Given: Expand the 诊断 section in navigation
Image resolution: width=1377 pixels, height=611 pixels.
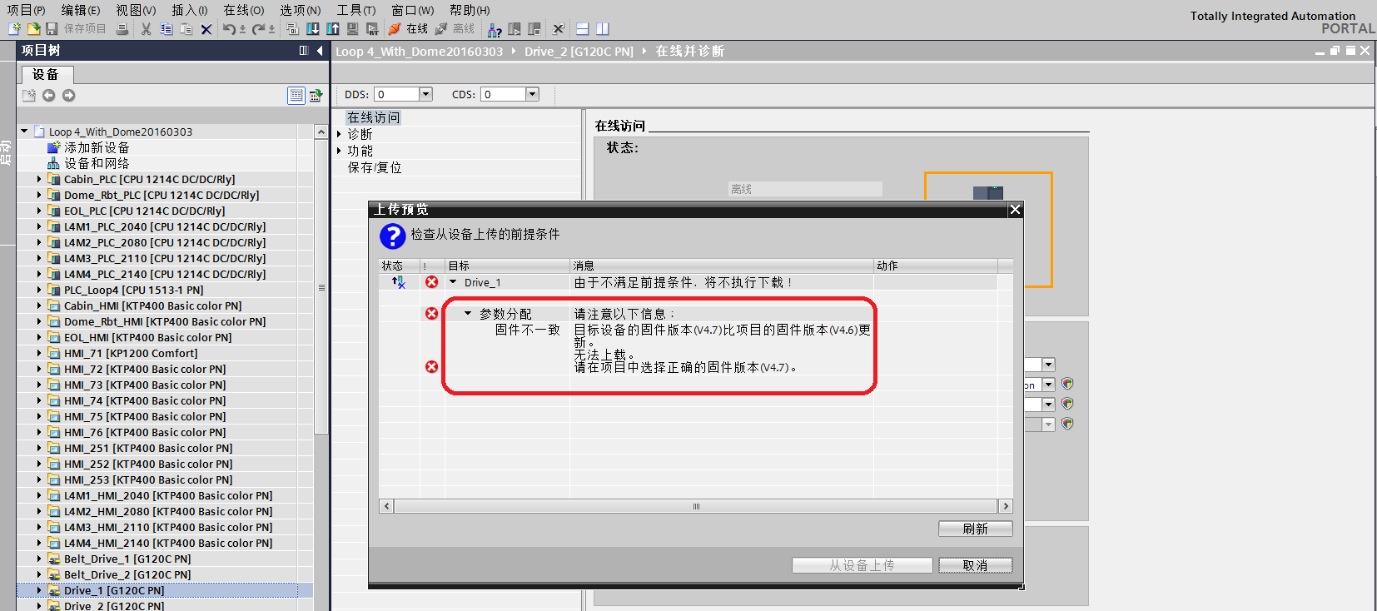Looking at the screenshot, I should [340, 134].
